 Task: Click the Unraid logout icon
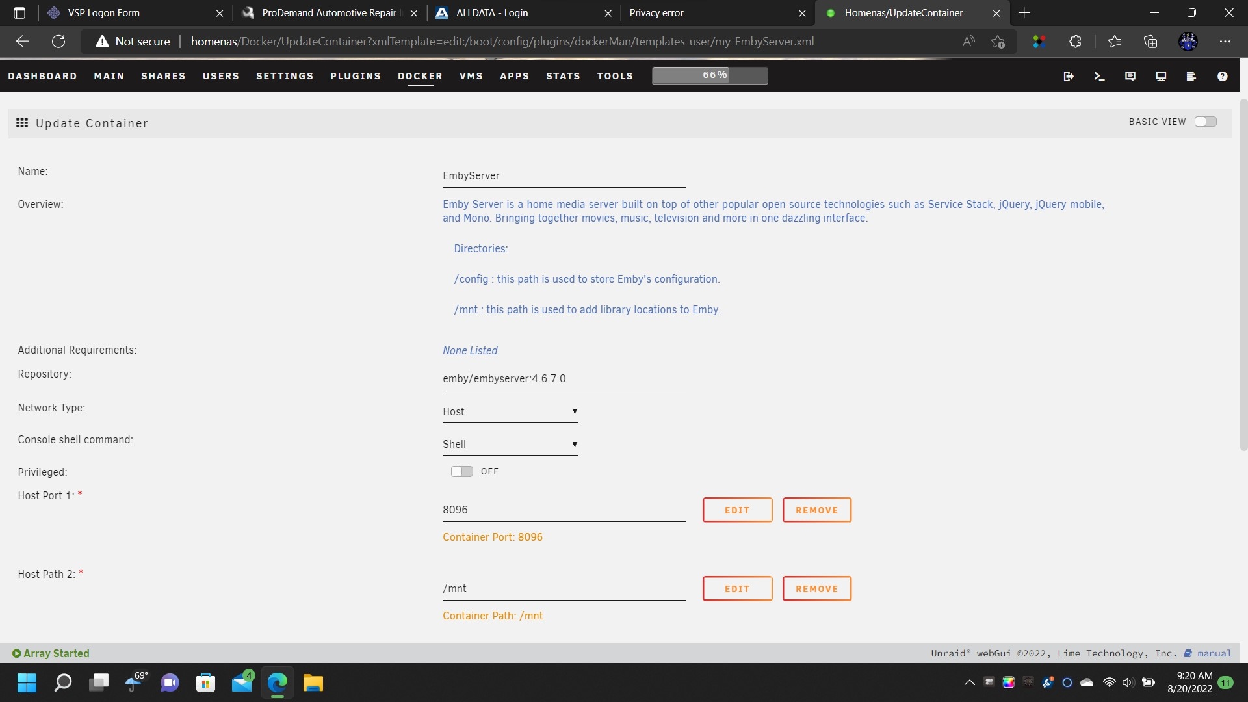point(1068,76)
